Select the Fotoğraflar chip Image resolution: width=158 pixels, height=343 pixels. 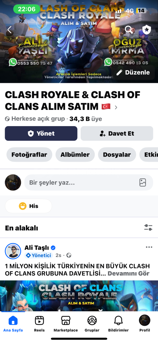pyautogui.click(x=29, y=155)
